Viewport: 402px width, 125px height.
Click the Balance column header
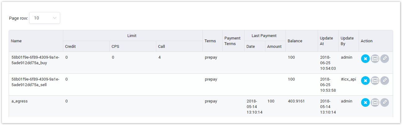pyautogui.click(x=295, y=41)
